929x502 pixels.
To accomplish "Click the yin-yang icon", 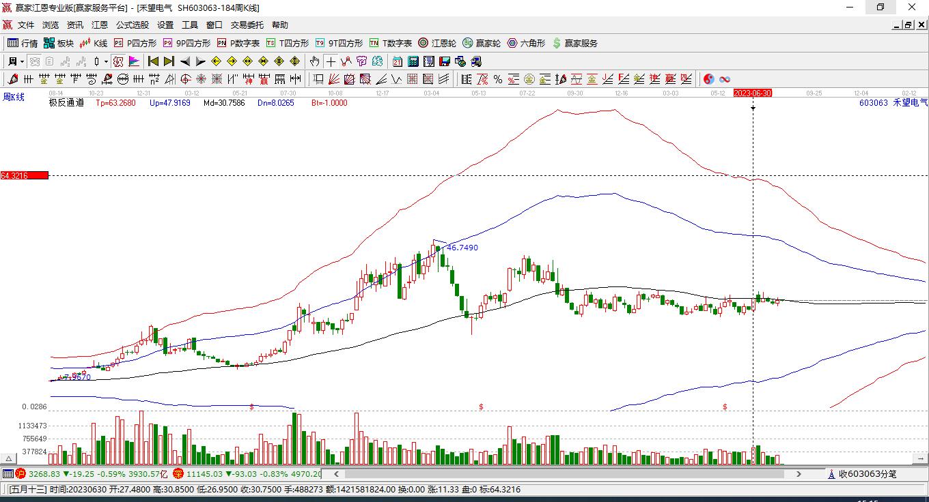I will point(709,80).
